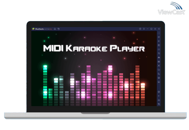189x130 pixels.
Task: Click the play-in-square macro icon in sidebar
Action: pos(159,45)
